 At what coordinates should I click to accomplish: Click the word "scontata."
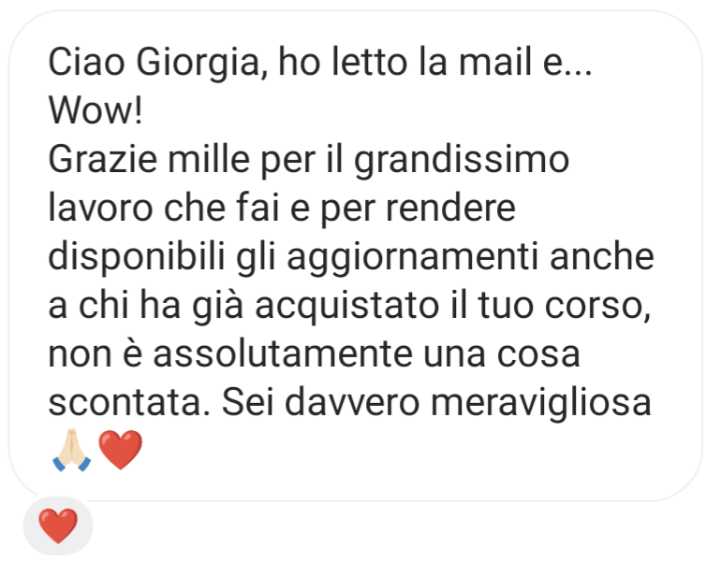pos(129,403)
